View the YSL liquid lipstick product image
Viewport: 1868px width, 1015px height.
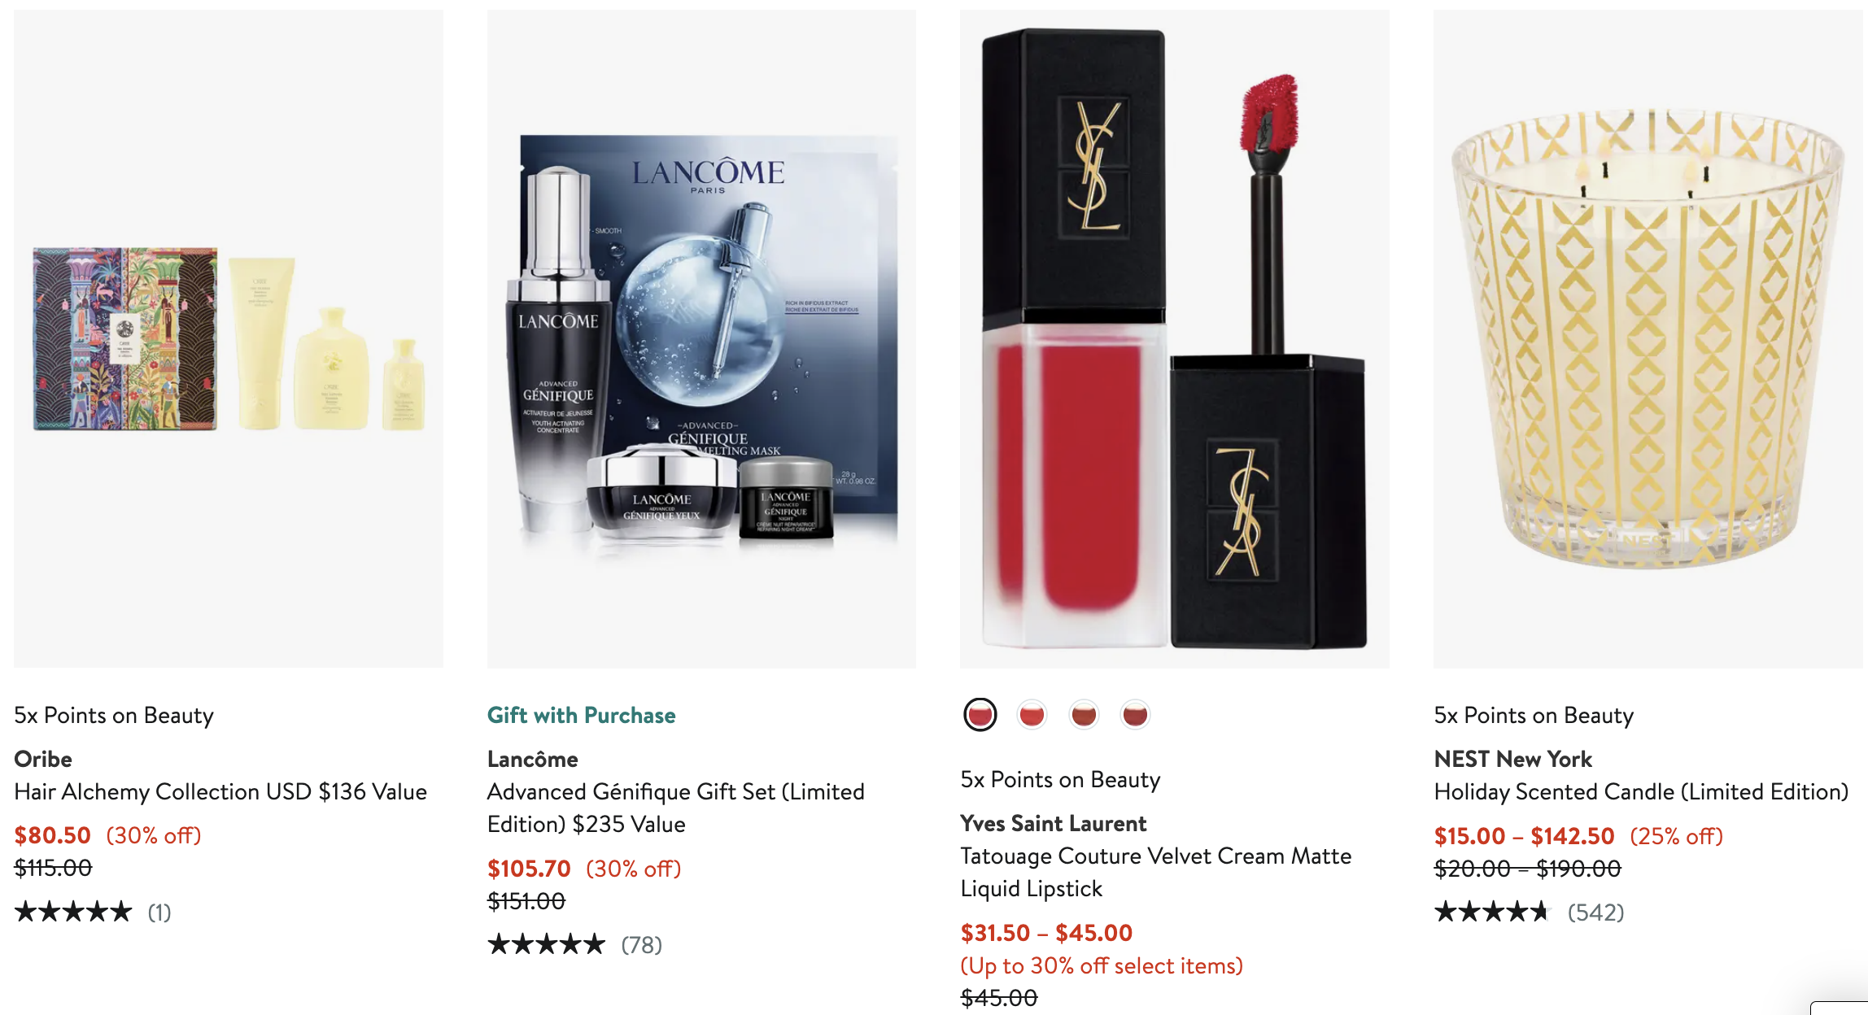click(x=1175, y=339)
